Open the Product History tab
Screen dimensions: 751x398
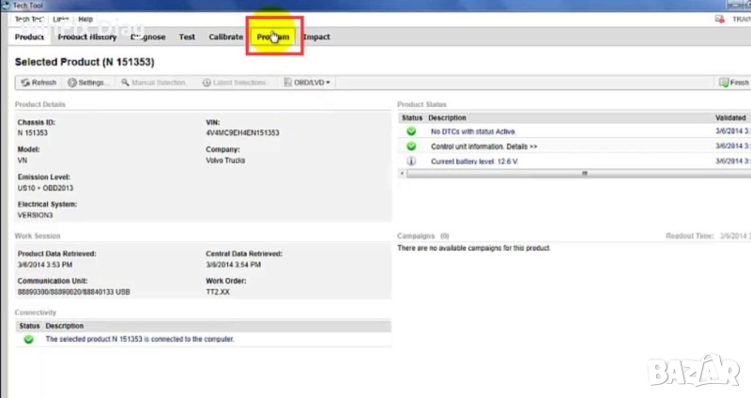[x=87, y=37]
